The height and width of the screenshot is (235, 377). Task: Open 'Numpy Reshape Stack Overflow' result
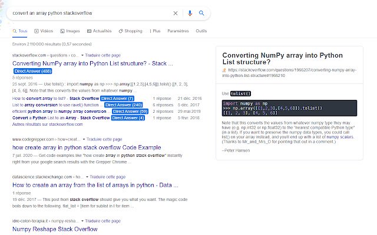[x=55, y=229]
